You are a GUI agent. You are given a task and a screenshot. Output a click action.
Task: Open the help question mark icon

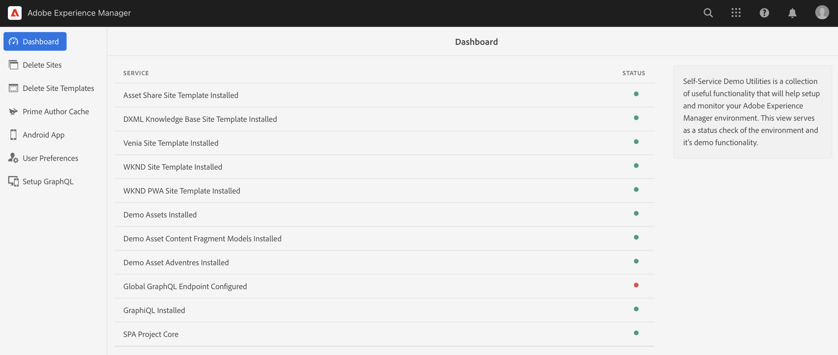(x=764, y=13)
